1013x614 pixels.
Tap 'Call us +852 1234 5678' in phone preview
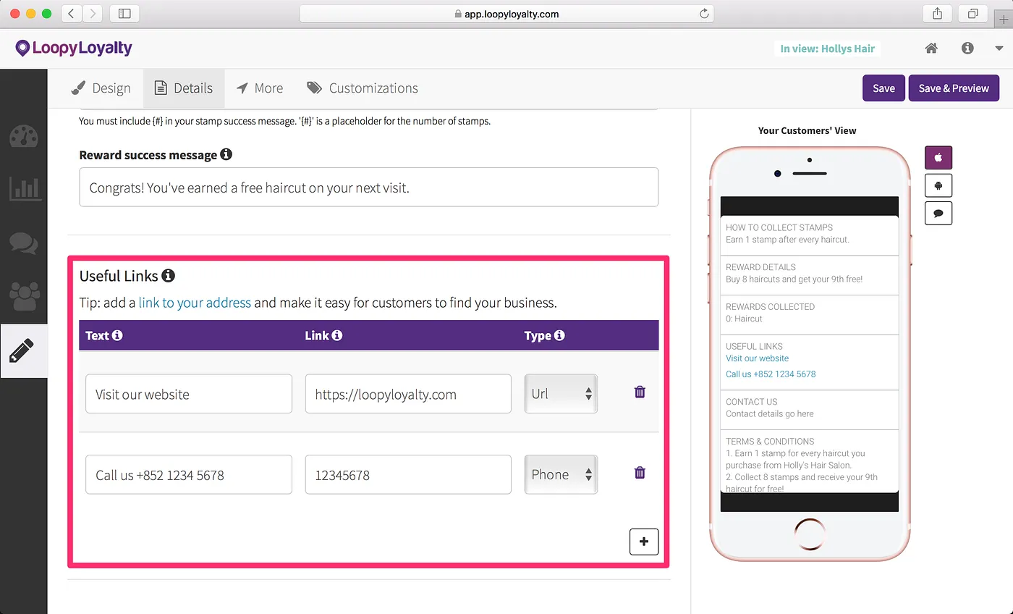771,374
